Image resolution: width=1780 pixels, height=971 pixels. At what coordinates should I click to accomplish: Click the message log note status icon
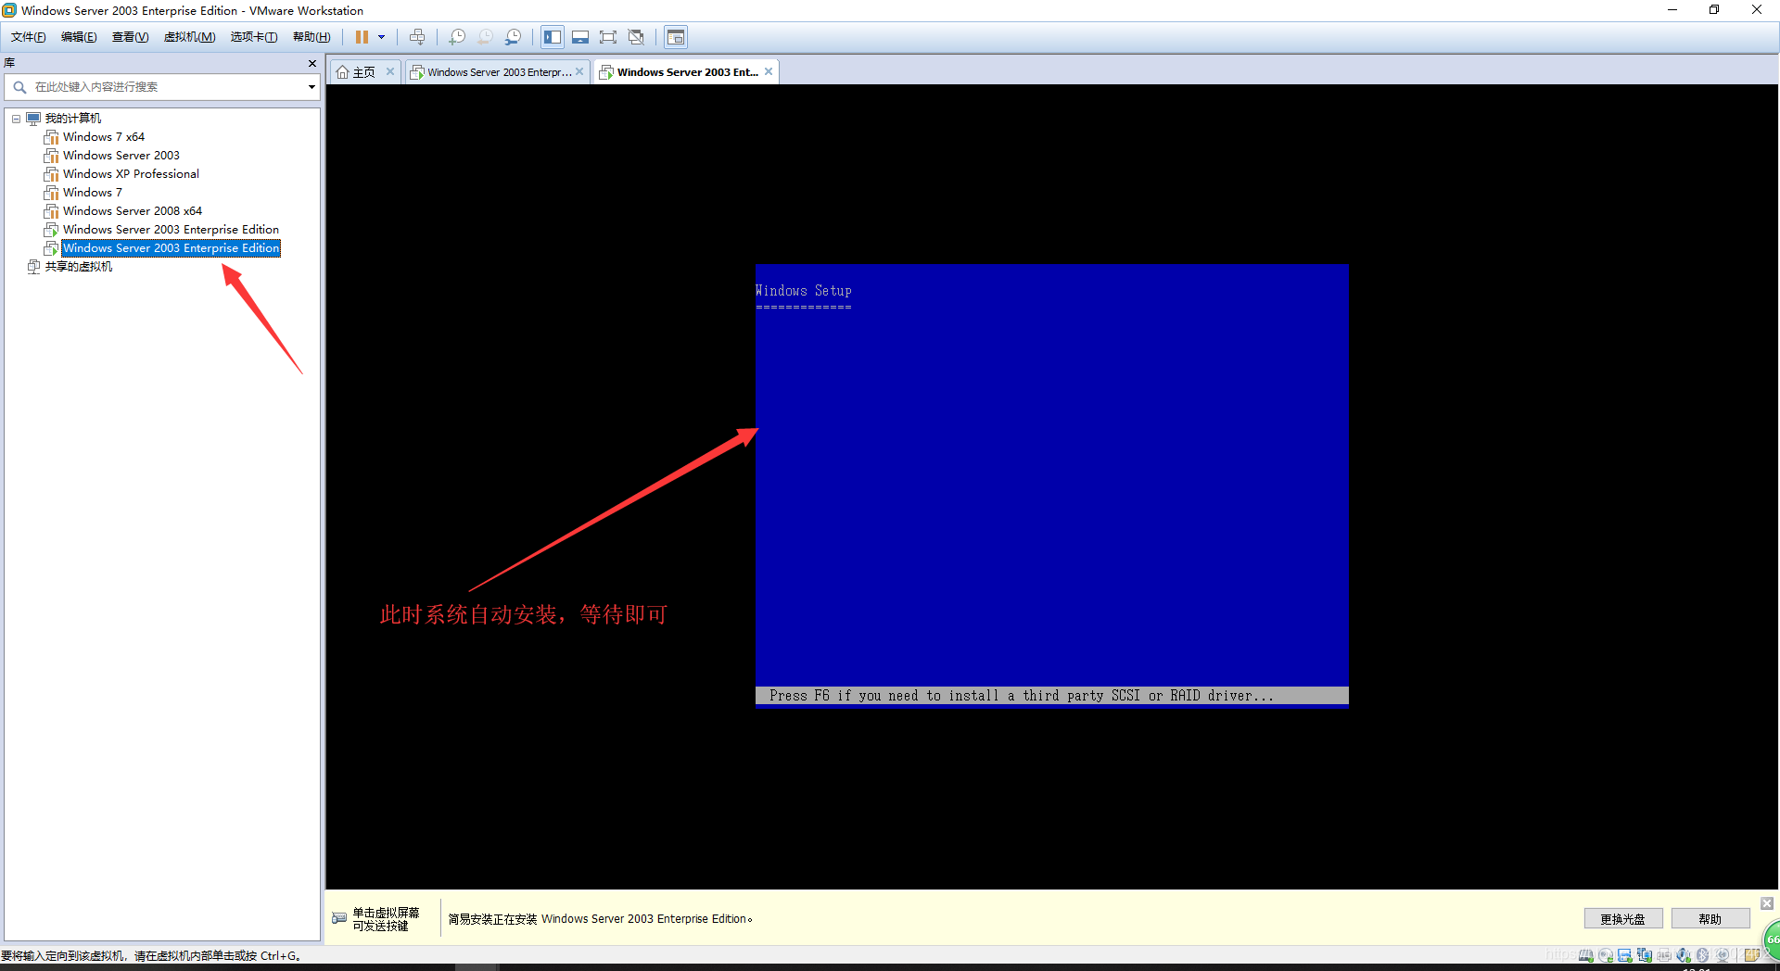pyautogui.click(x=1752, y=955)
